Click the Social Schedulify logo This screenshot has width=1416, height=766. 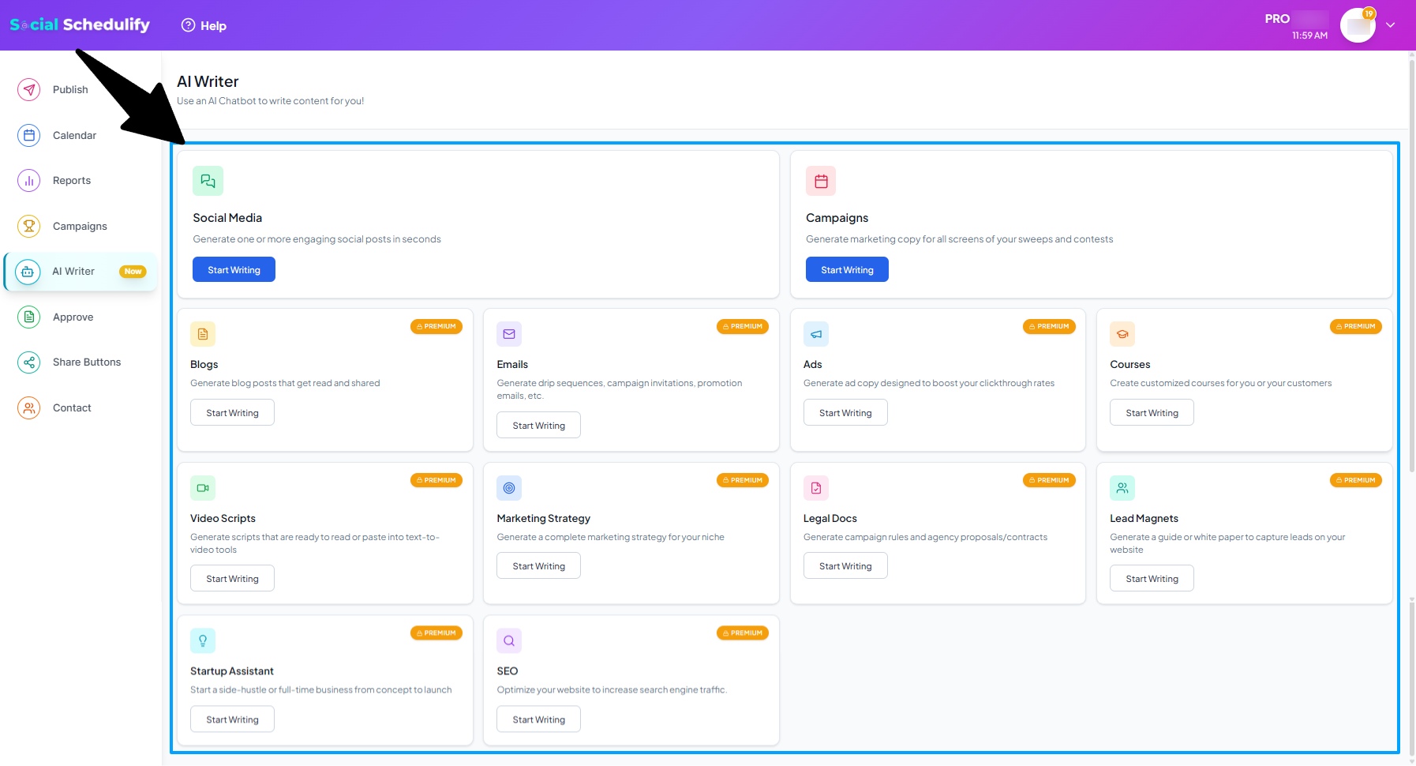79,24
